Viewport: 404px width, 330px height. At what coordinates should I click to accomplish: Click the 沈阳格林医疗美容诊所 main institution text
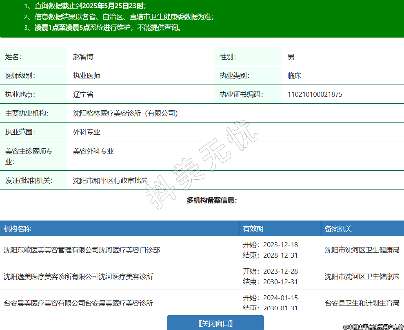pos(125,113)
